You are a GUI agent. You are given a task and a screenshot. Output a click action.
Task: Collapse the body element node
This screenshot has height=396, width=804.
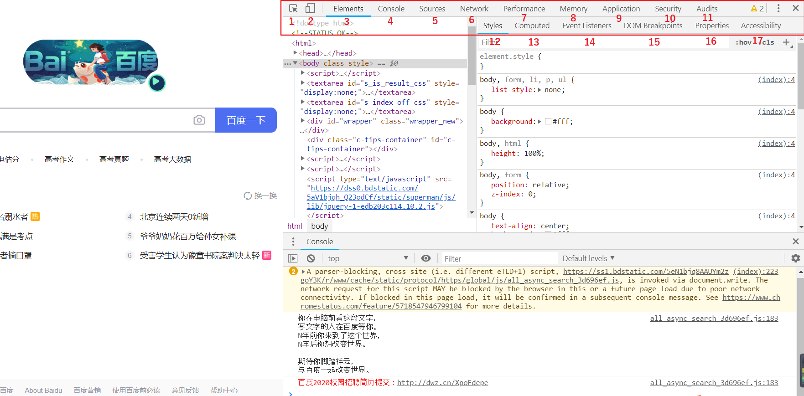pyautogui.click(x=295, y=63)
